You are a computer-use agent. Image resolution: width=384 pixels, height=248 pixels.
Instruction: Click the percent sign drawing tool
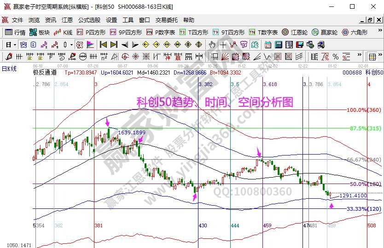point(336,57)
